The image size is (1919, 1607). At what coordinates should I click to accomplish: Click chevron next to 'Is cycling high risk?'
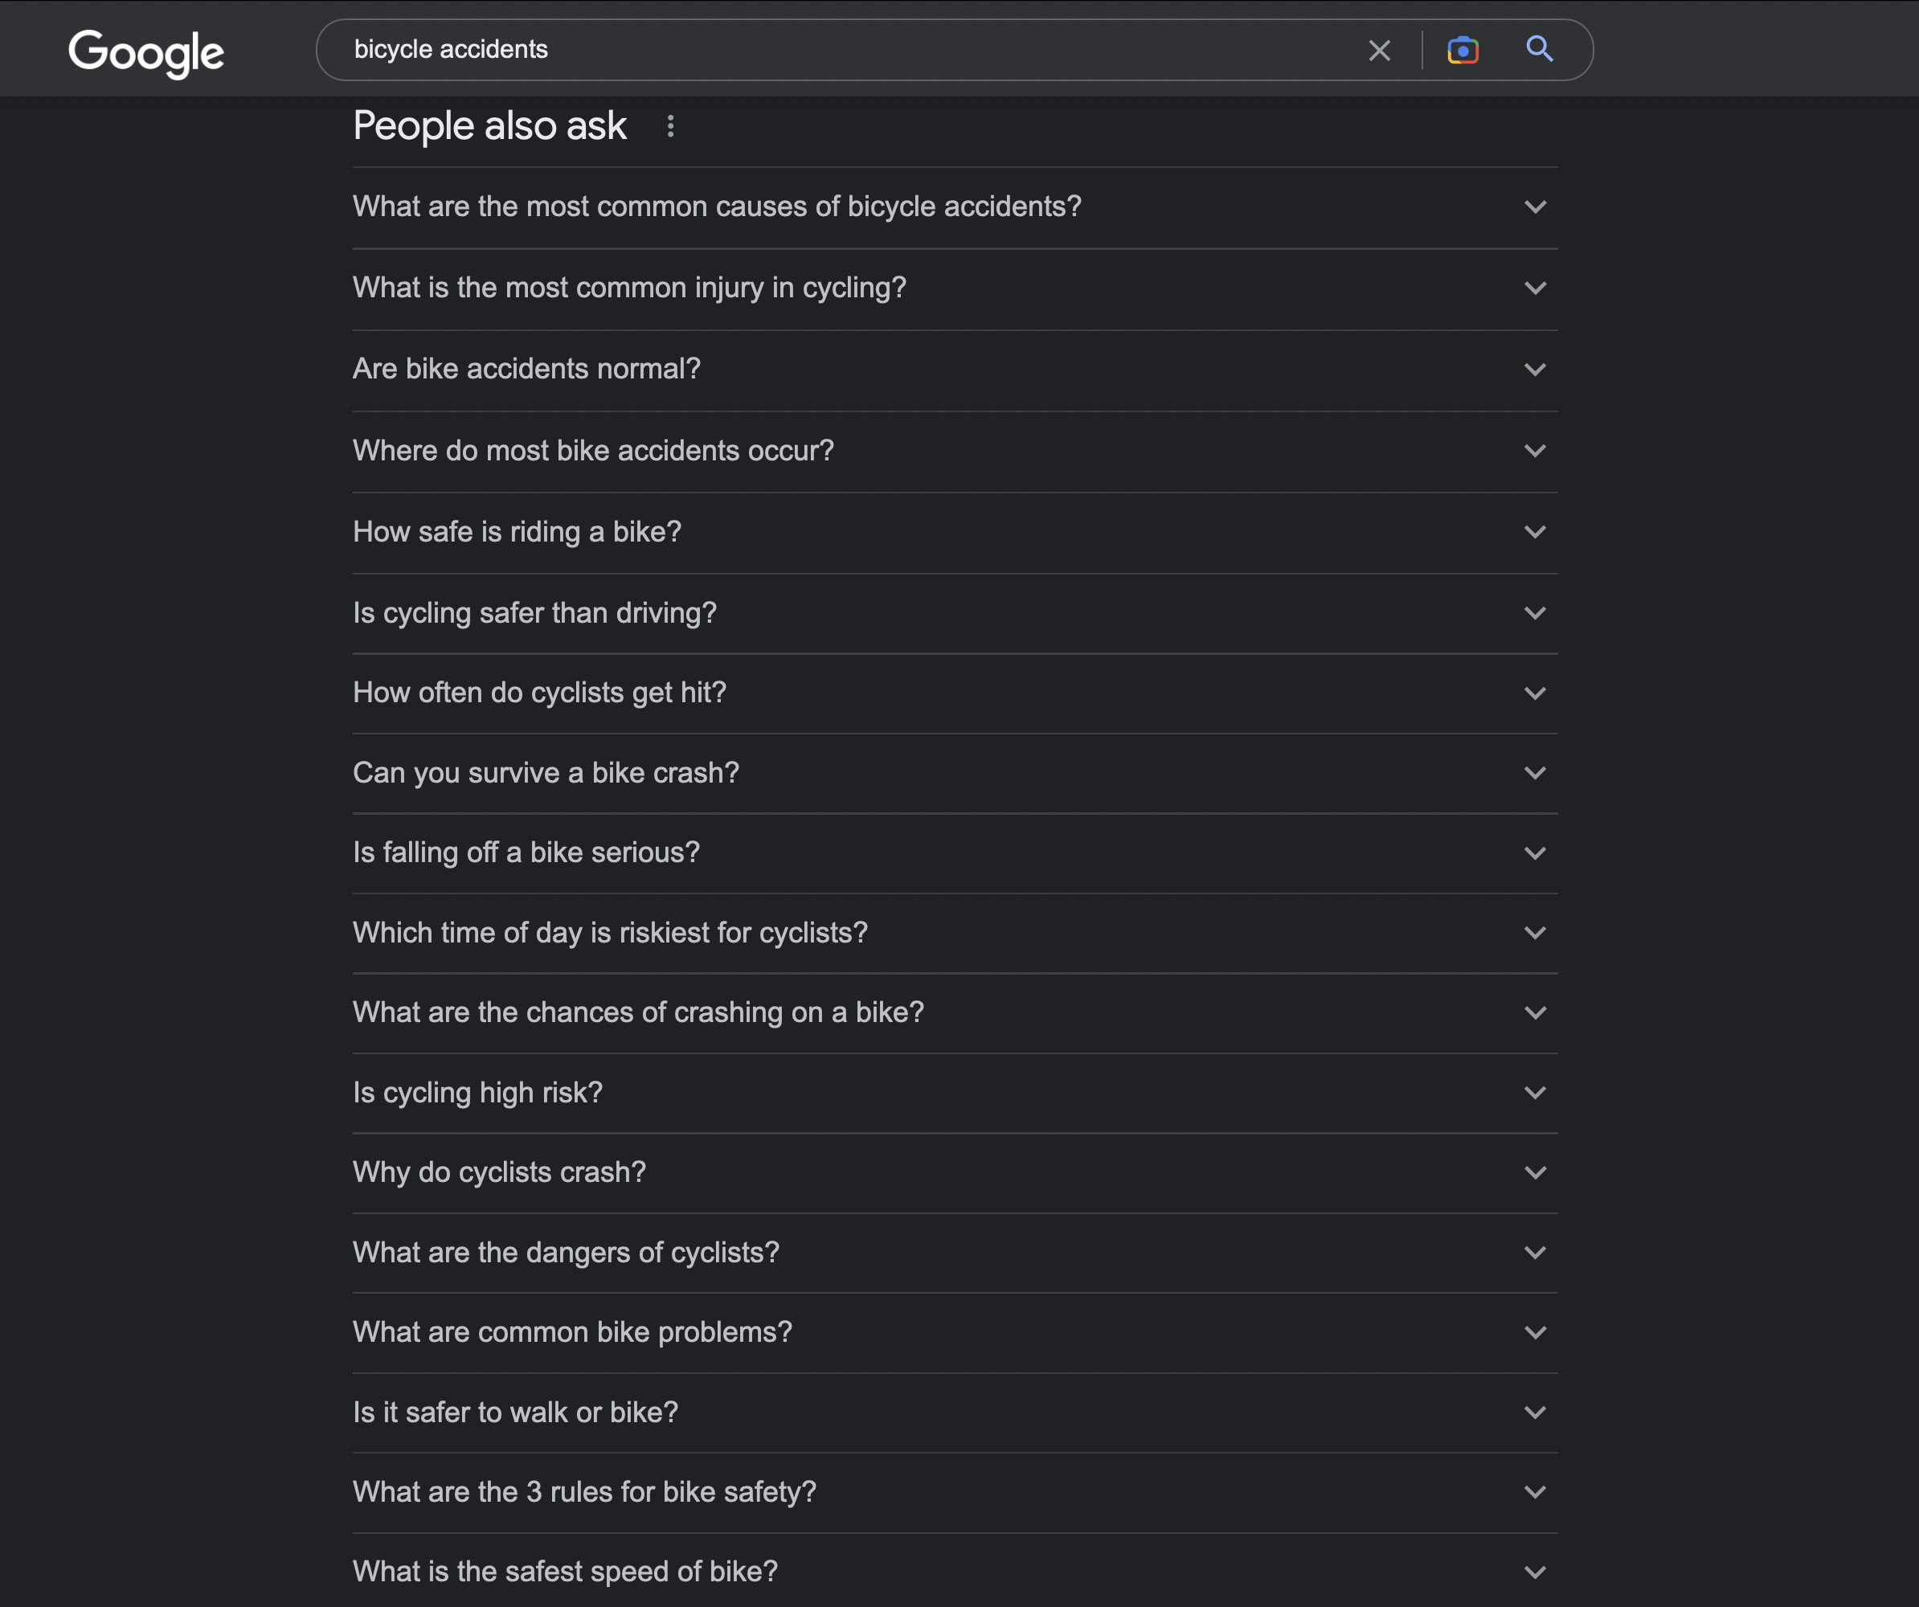click(x=1535, y=1093)
